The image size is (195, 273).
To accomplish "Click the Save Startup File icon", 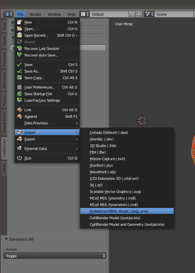I will tap(19, 94).
